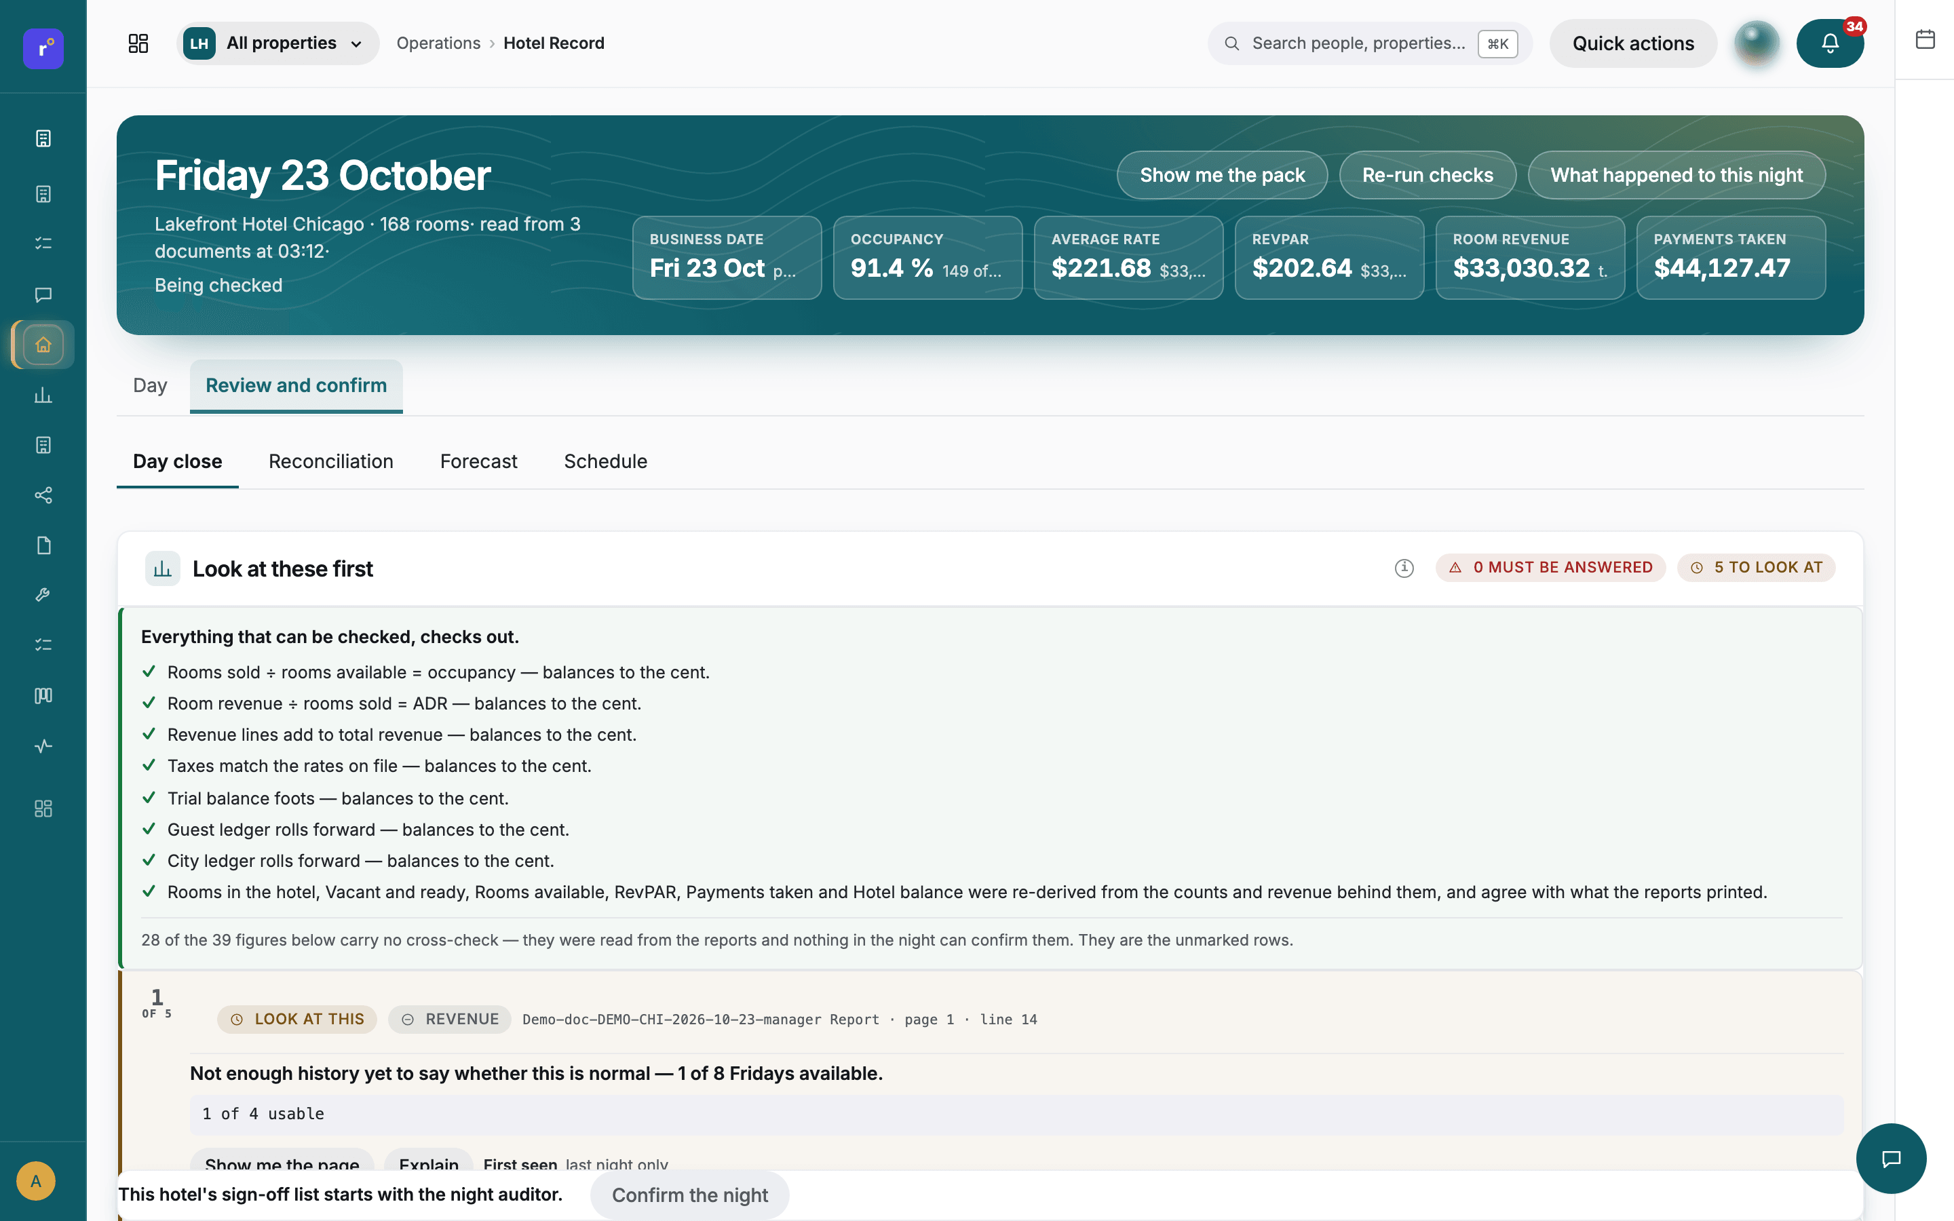Switch to the Day tab
Viewport: 1954px width, 1221px height.
tap(150, 385)
